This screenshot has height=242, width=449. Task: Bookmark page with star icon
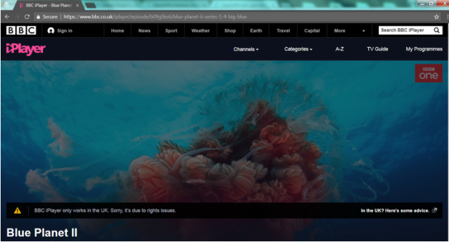[x=436, y=17]
